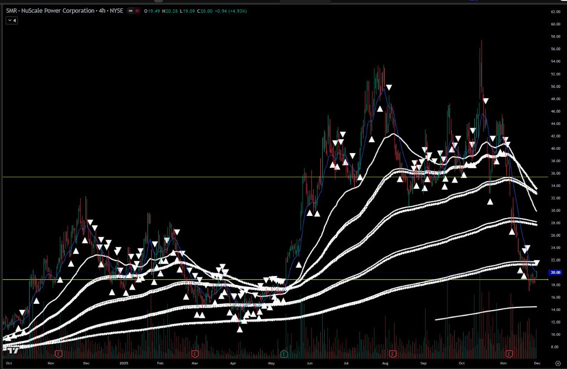Click the Feb label on time axis
Image resolution: width=567 pixels, height=369 pixels.
[160, 364]
